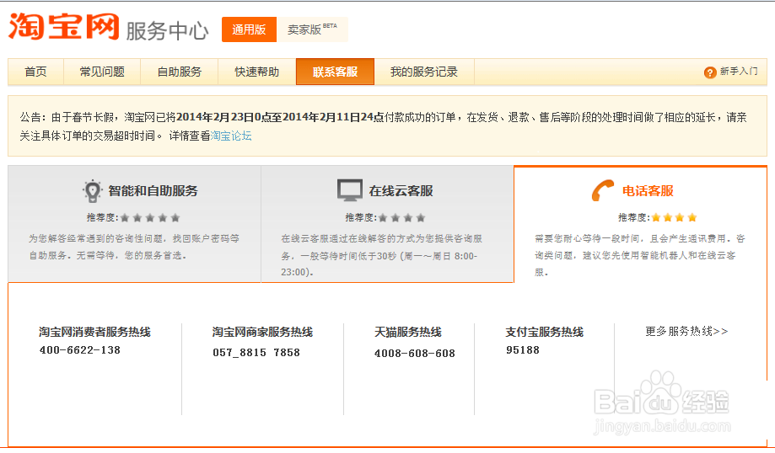
Task: Select the 智能和自助服务 panel heading
Action: pos(153,191)
